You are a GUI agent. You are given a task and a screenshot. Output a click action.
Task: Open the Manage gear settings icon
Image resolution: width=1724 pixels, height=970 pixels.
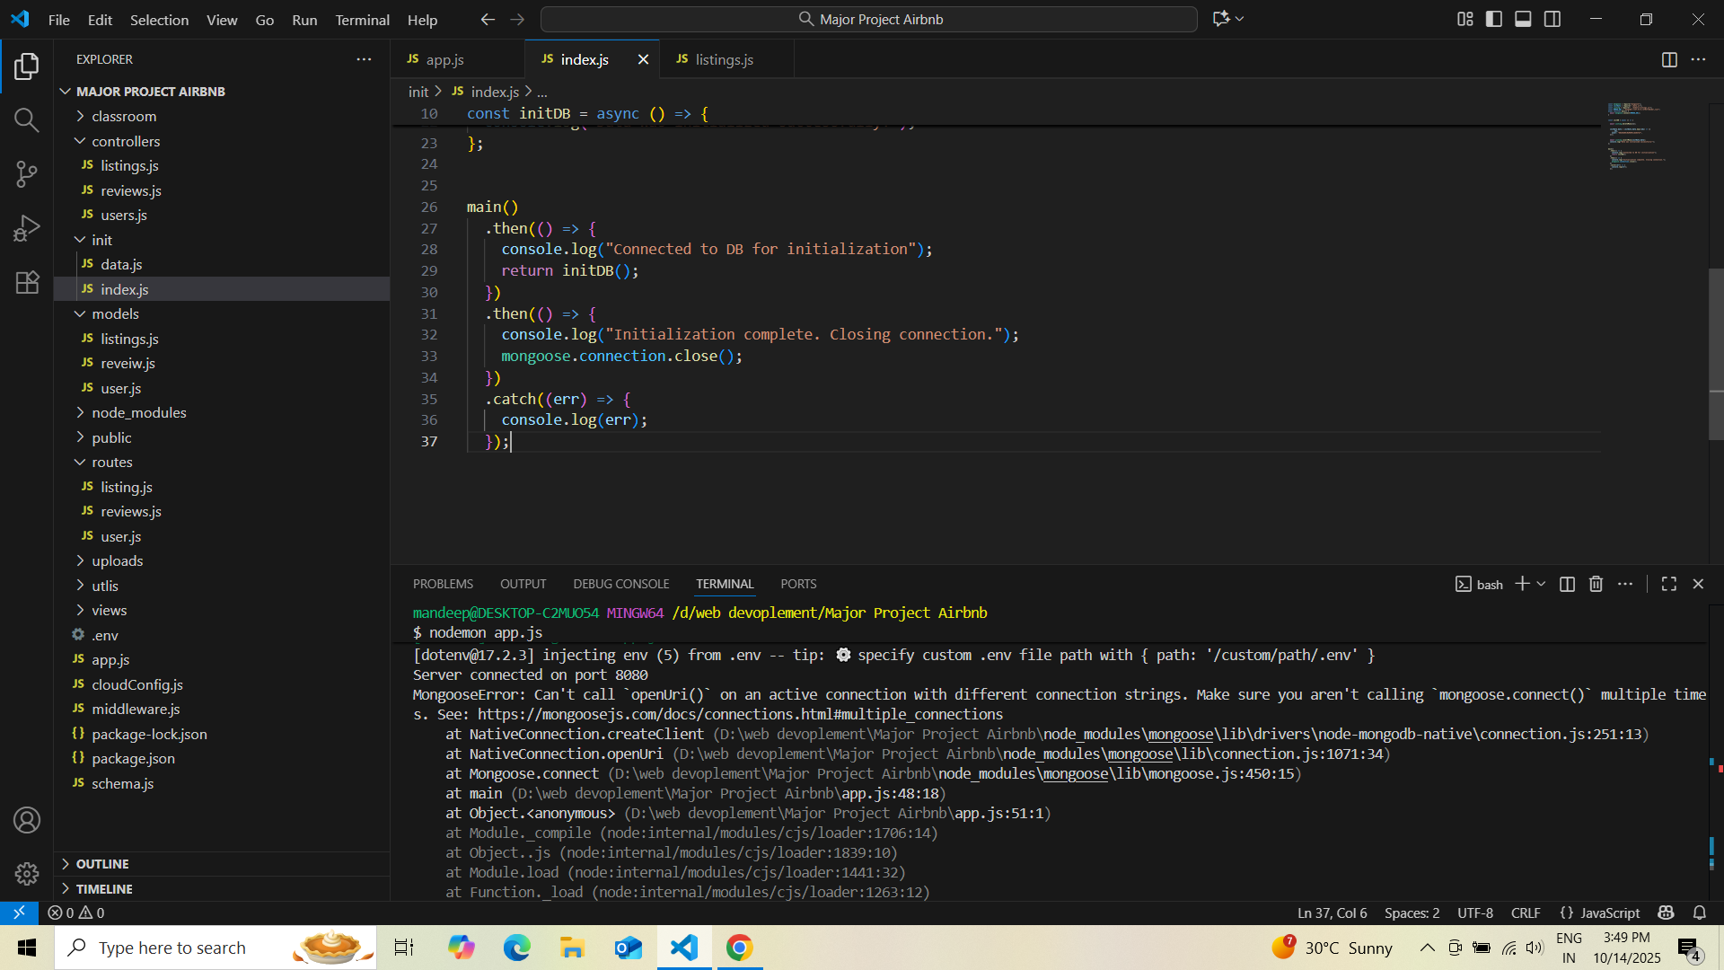coord(27,873)
